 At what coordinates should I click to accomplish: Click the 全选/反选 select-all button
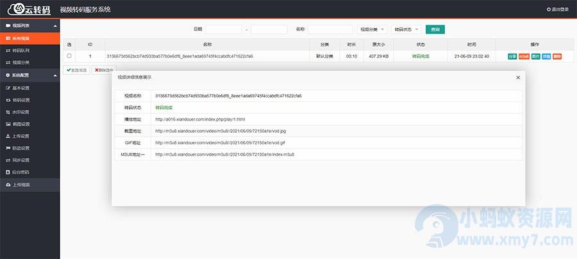pos(76,70)
